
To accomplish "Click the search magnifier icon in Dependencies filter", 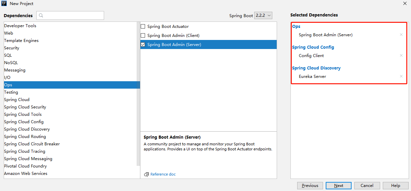I will pyautogui.click(x=41, y=15).
